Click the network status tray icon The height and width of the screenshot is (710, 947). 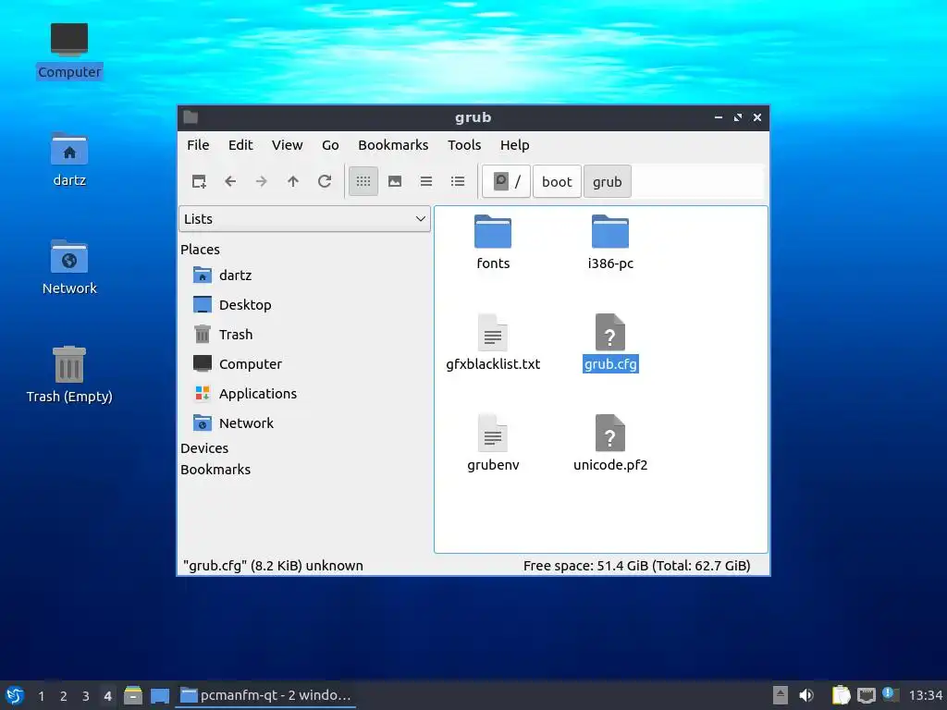point(866,695)
